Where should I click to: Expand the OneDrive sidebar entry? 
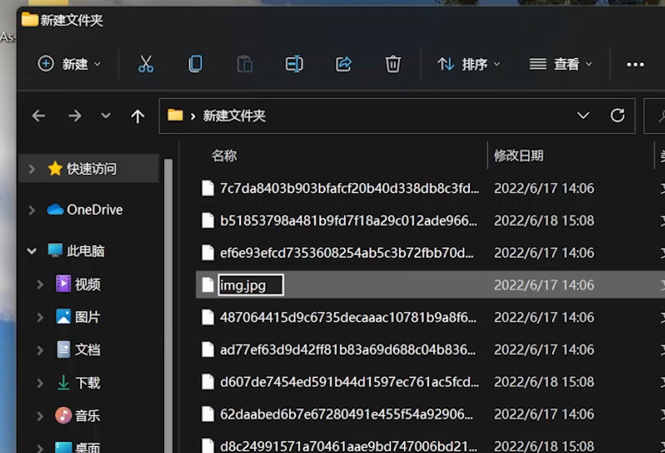pyautogui.click(x=31, y=210)
